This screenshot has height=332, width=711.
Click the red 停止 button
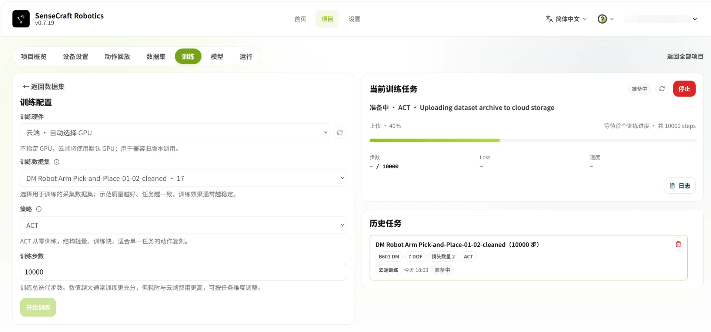coord(684,89)
